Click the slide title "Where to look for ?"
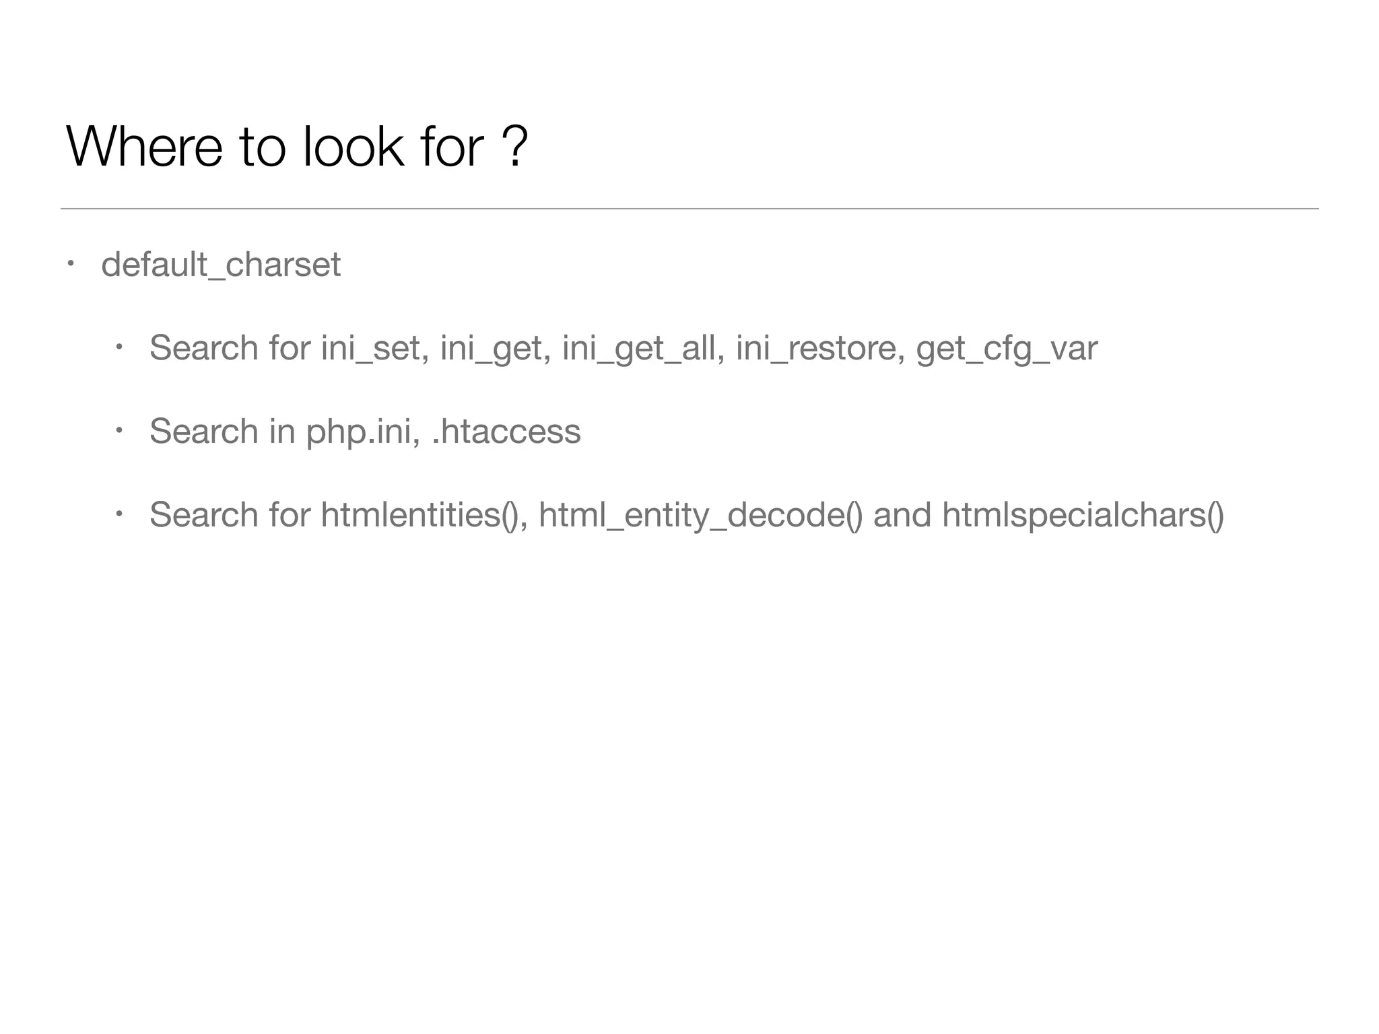Image resolution: width=1379 pixels, height=1034 pixels. (296, 146)
